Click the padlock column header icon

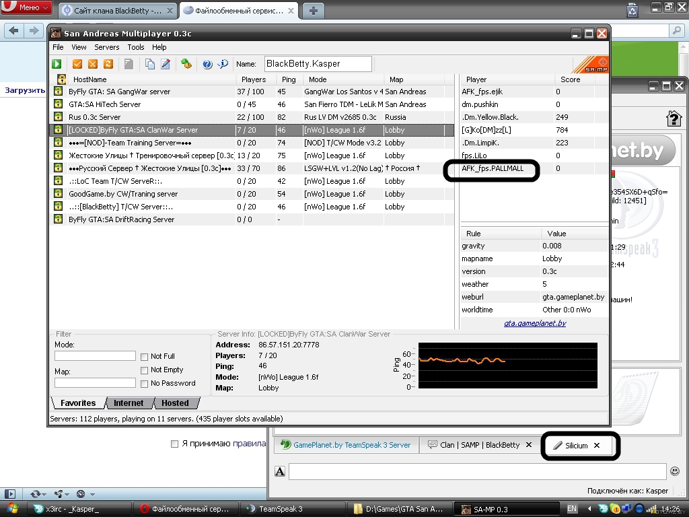[x=61, y=79]
